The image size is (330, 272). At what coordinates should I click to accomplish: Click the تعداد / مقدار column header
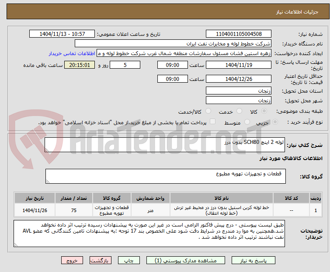coord(74,198)
